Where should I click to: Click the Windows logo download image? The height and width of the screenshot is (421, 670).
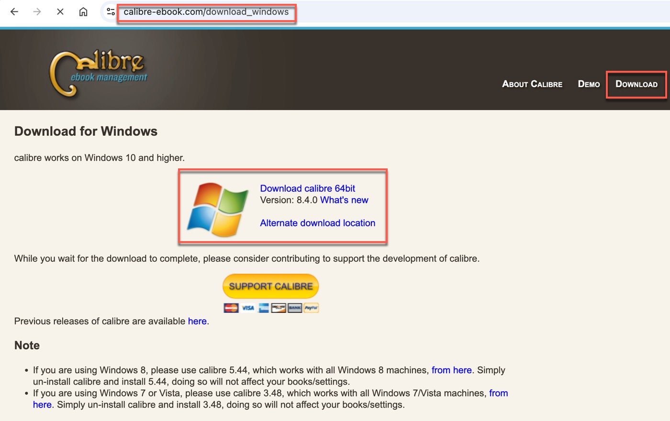tap(218, 209)
